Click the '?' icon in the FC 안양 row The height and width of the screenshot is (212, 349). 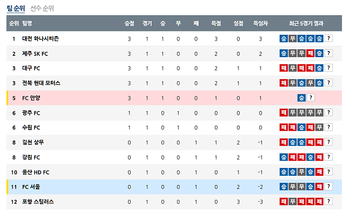point(311,98)
